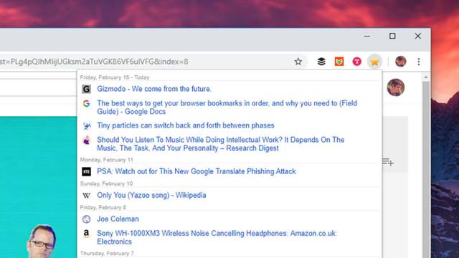Click the Amazon favicon beside the Sony bookmark
Screen dimensions: 459x258
(x=86, y=234)
